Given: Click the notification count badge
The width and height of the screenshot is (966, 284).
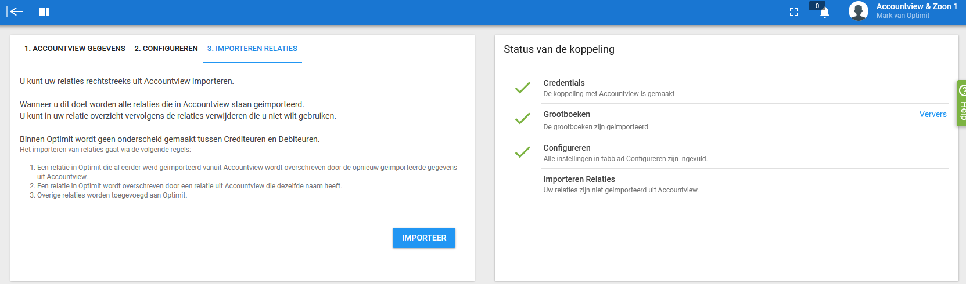Looking at the screenshot, I should tap(817, 6).
